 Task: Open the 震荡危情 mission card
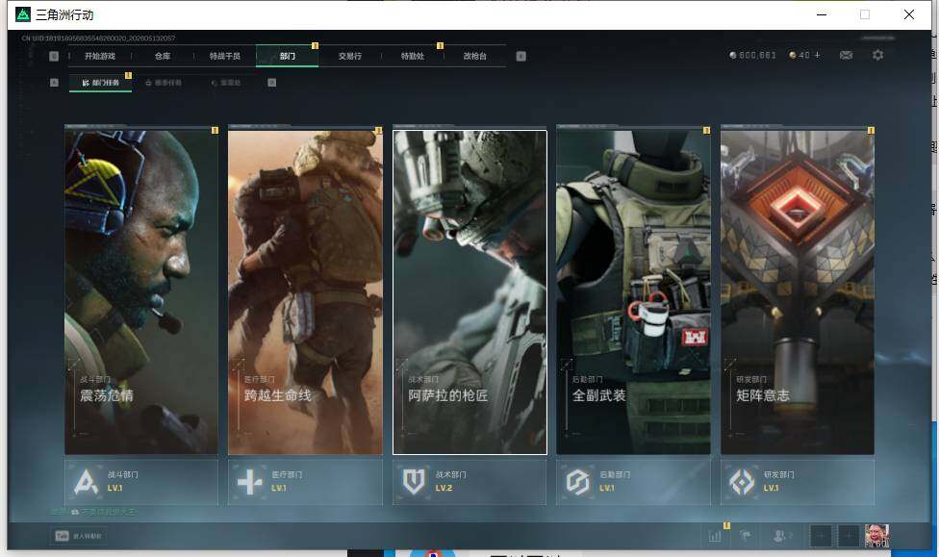pyautogui.click(x=141, y=292)
